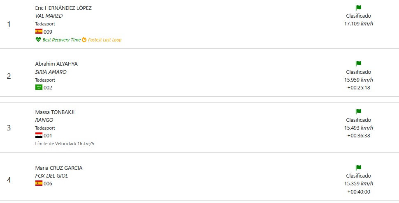Open rider Eric HERNÁNDEZ LÓPEZ entry
This screenshot has height=203, width=399.
click(63, 8)
